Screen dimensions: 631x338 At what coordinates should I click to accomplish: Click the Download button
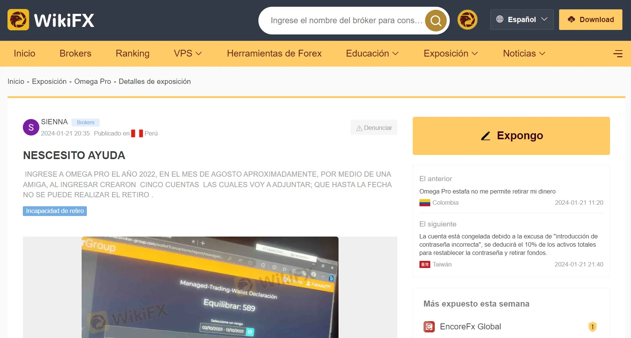click(591, 19)
